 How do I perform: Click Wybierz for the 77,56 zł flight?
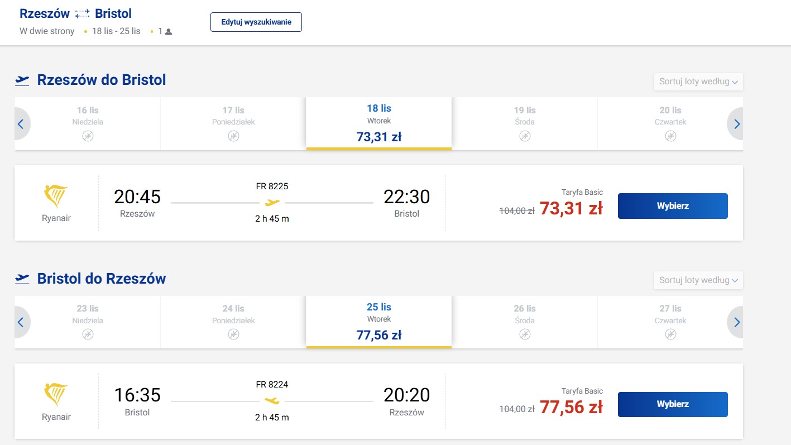(673, 404)
